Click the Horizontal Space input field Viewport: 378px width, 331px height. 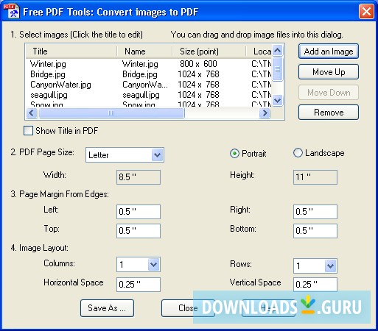click(139, 285)
